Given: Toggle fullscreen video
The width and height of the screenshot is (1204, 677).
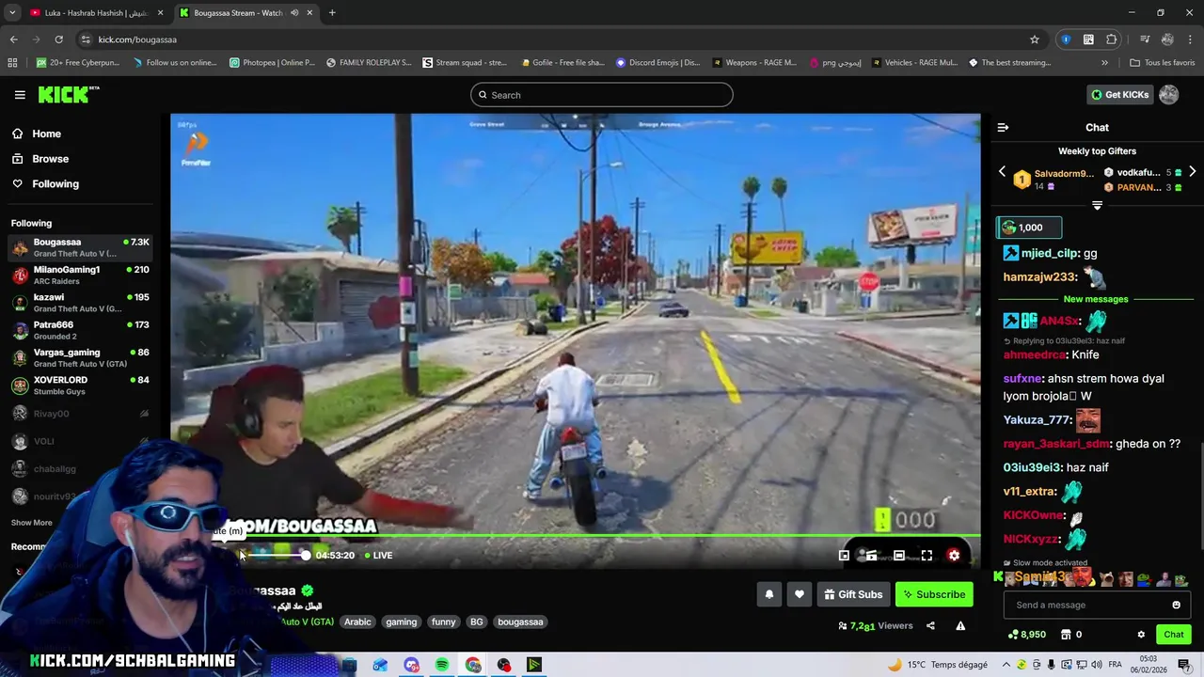Looking at the screenshot, I should 927,556.
